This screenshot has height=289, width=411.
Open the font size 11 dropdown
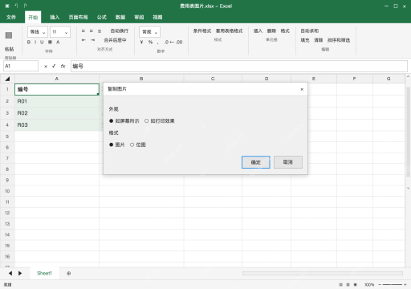[60, 32]
